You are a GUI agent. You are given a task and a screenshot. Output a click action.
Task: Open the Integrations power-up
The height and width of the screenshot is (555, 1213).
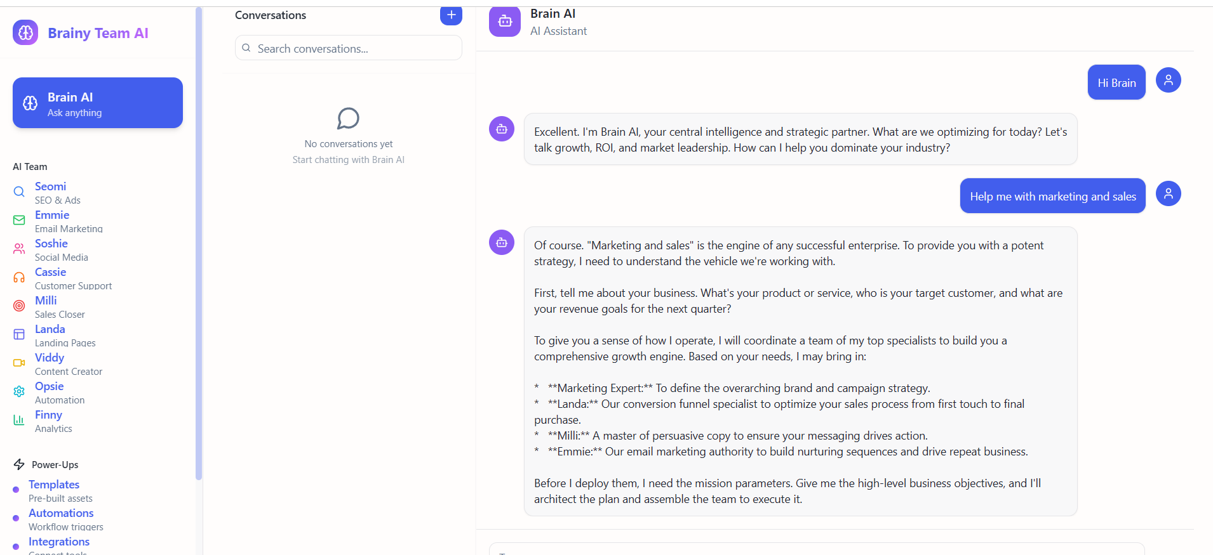[59, 545]
